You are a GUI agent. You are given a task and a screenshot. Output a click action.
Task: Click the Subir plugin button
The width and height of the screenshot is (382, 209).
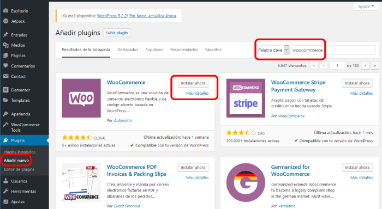[117, 33]
